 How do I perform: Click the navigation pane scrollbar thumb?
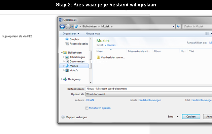pos(91,60)
